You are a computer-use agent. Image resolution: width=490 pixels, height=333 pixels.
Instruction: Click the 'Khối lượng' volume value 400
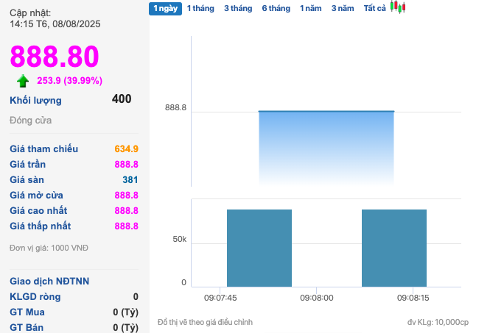pyautogui.click(x=122, y=99)
